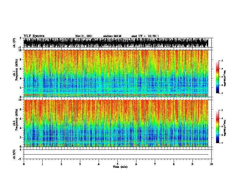The height and width of the screenshot is (184, 238).
Task: Click the ch.2 'Frequency (kHz)' axis label
Action: [17, 120]
